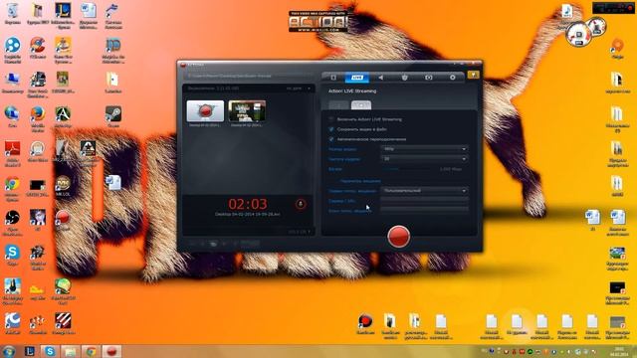Click the Action! taskbar button
Viewport: 637px width, 358px height.
[x=111, y=351]
